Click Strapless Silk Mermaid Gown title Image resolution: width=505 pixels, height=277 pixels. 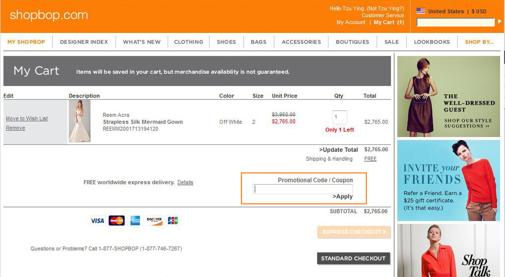143,122
